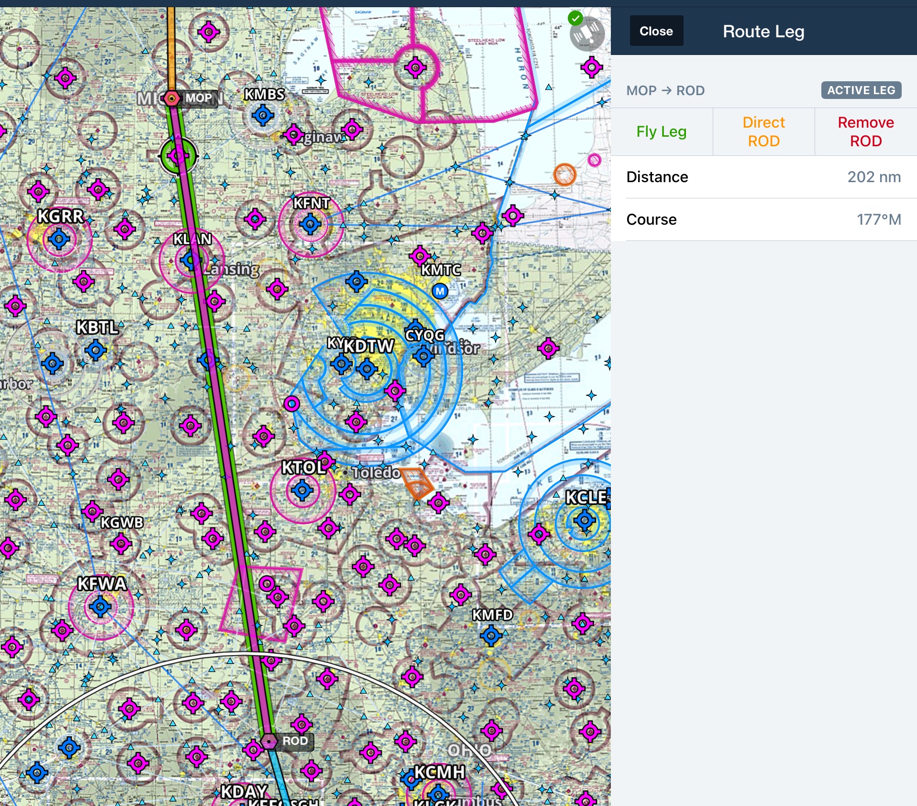This screenshot has height=806, width=917.
Task: Tap the Lansing city label
Action: pos(231,269)
